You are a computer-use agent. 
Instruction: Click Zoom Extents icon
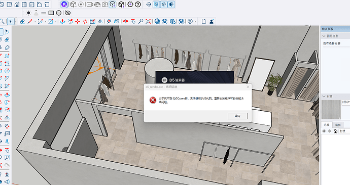(x=148, y=21)
